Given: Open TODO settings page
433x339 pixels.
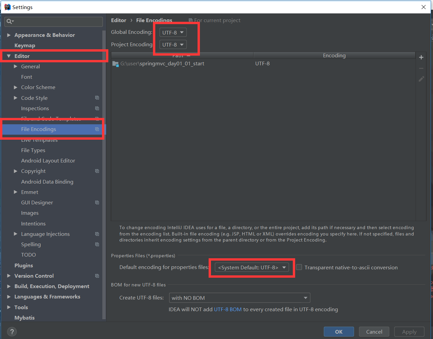Looking at the screenshot, I should point(29,255).
